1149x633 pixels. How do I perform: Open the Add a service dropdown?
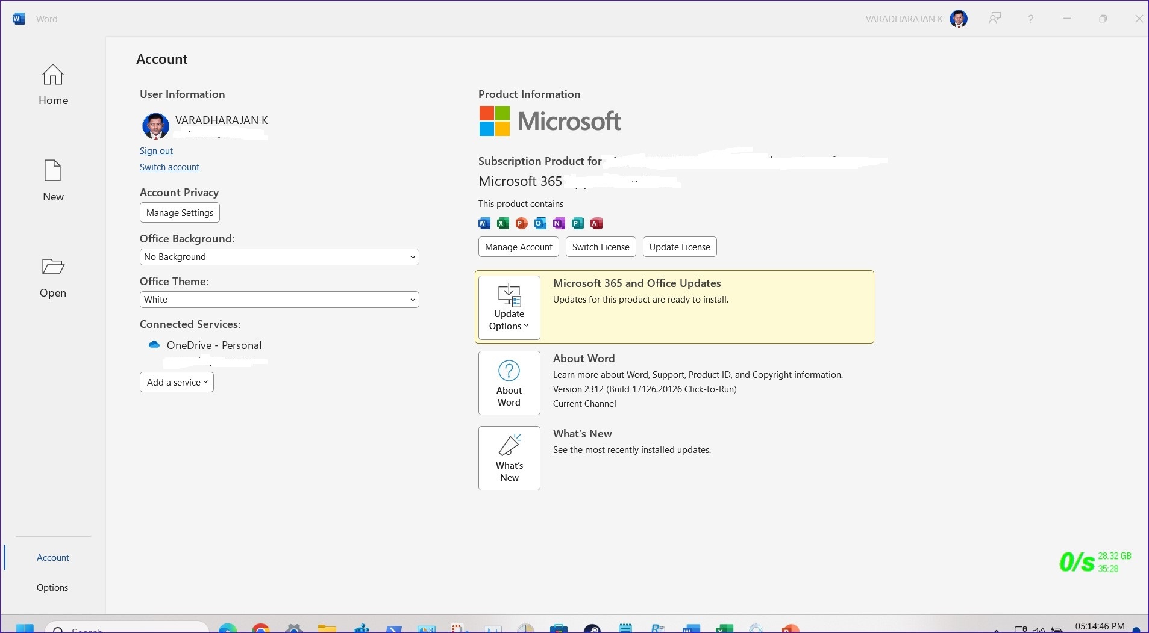177,382
